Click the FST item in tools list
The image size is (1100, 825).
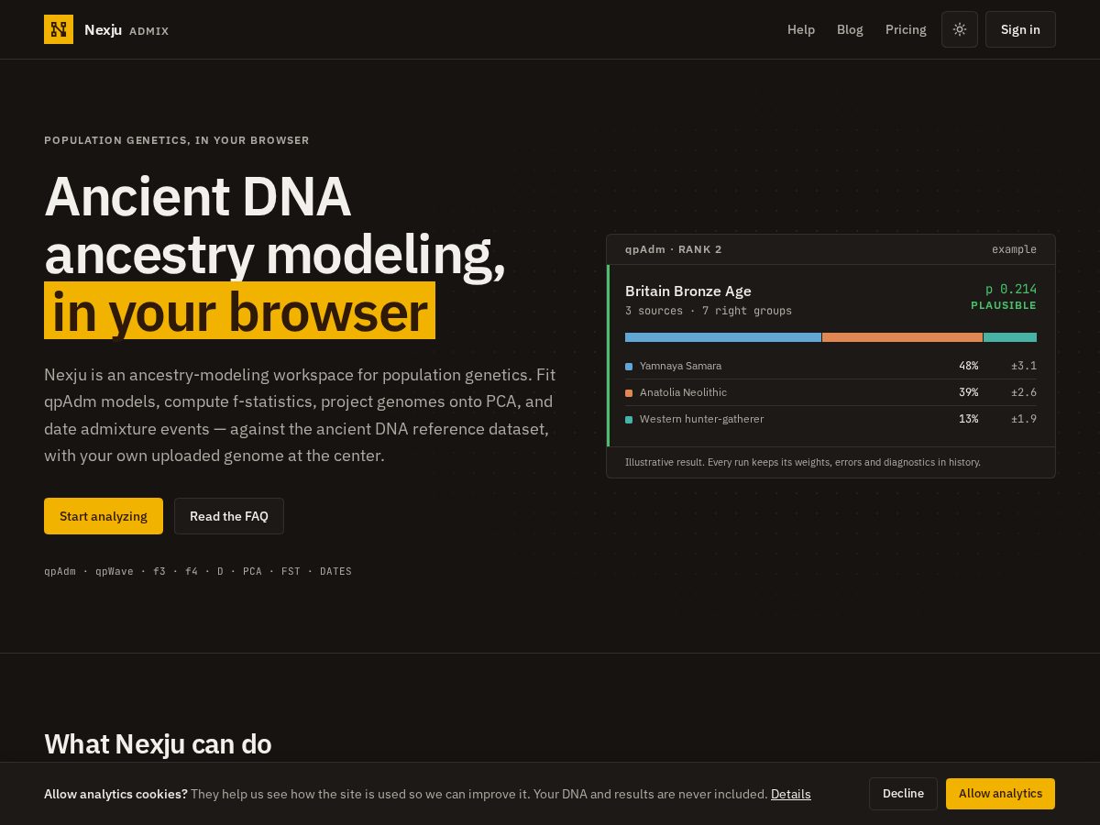pos(291,571)
